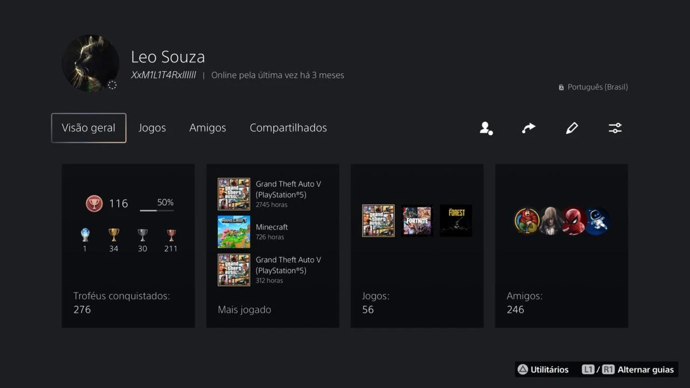Screen dimensions: 690x388
Task: Open the Amigos: 246 count label
Action: click(x=525, y=303)
